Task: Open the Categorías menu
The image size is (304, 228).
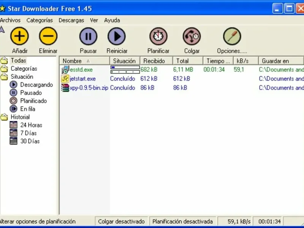Action: (40, 20)
